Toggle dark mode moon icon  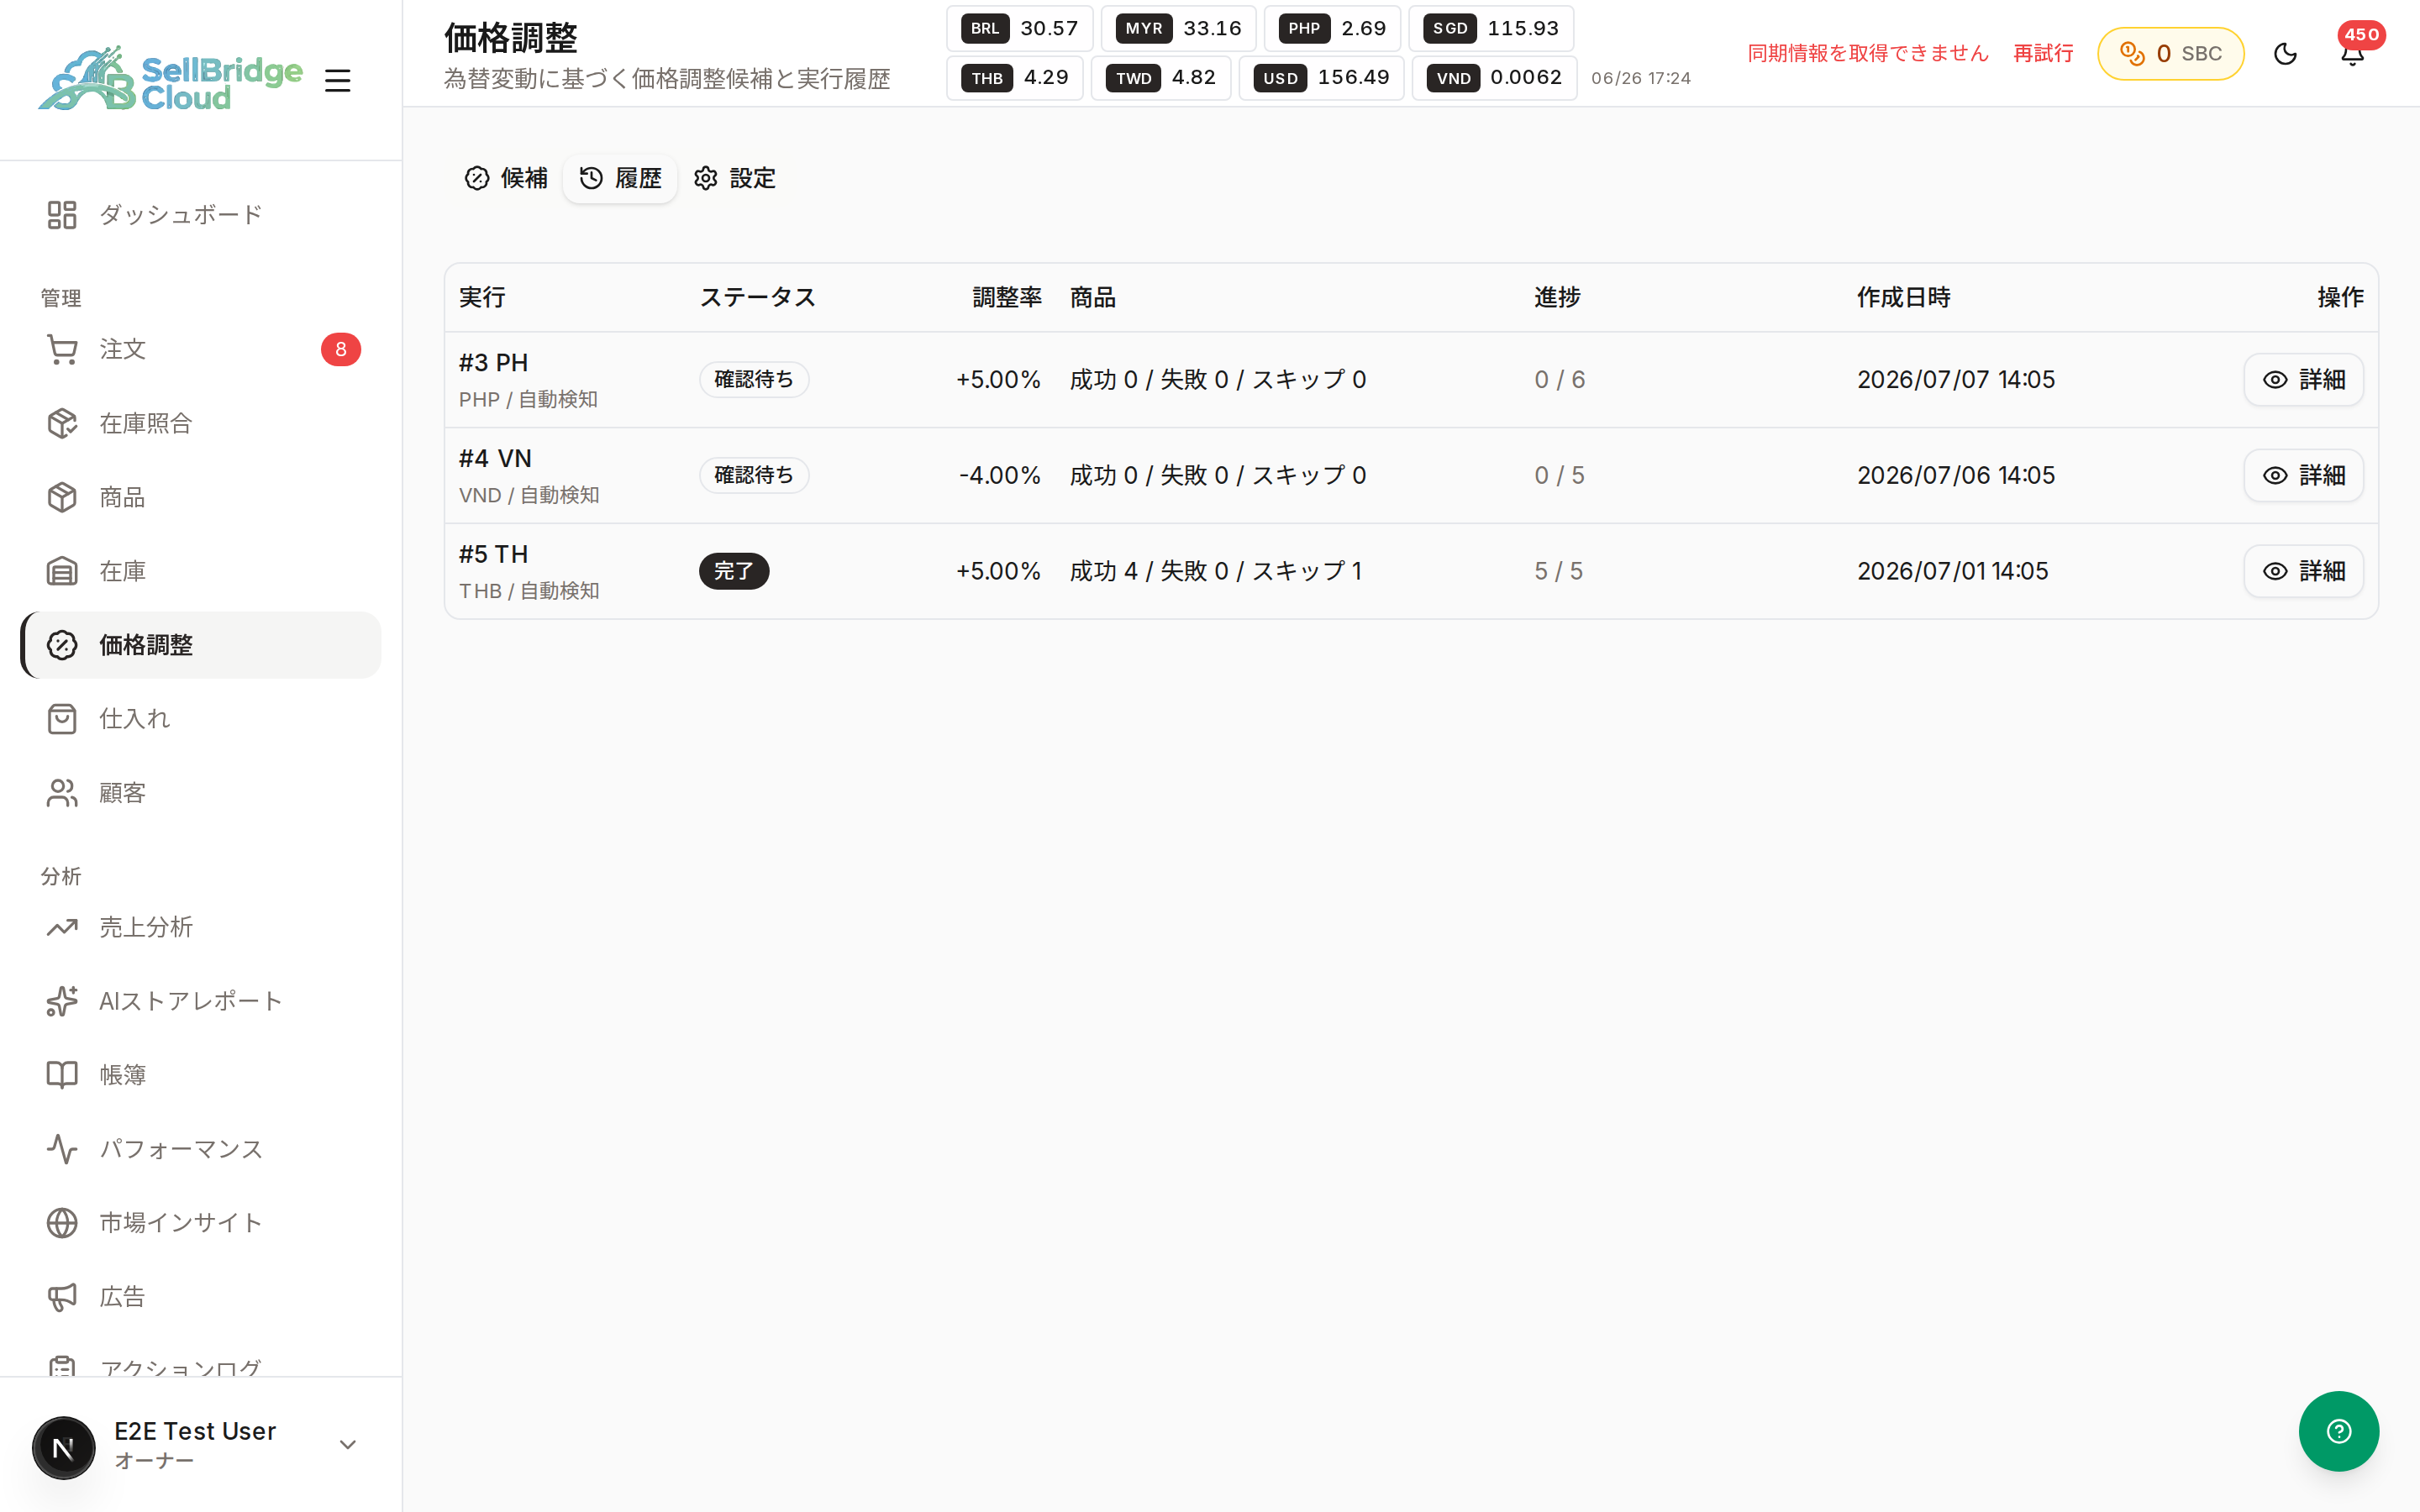point(2285,54)
